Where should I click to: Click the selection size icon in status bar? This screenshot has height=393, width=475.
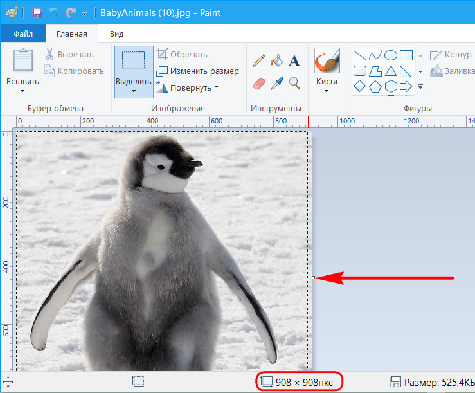point(138,381)
